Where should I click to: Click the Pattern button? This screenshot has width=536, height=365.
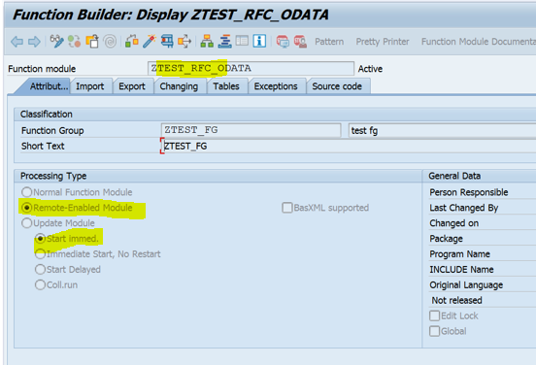tap(329, 42)
